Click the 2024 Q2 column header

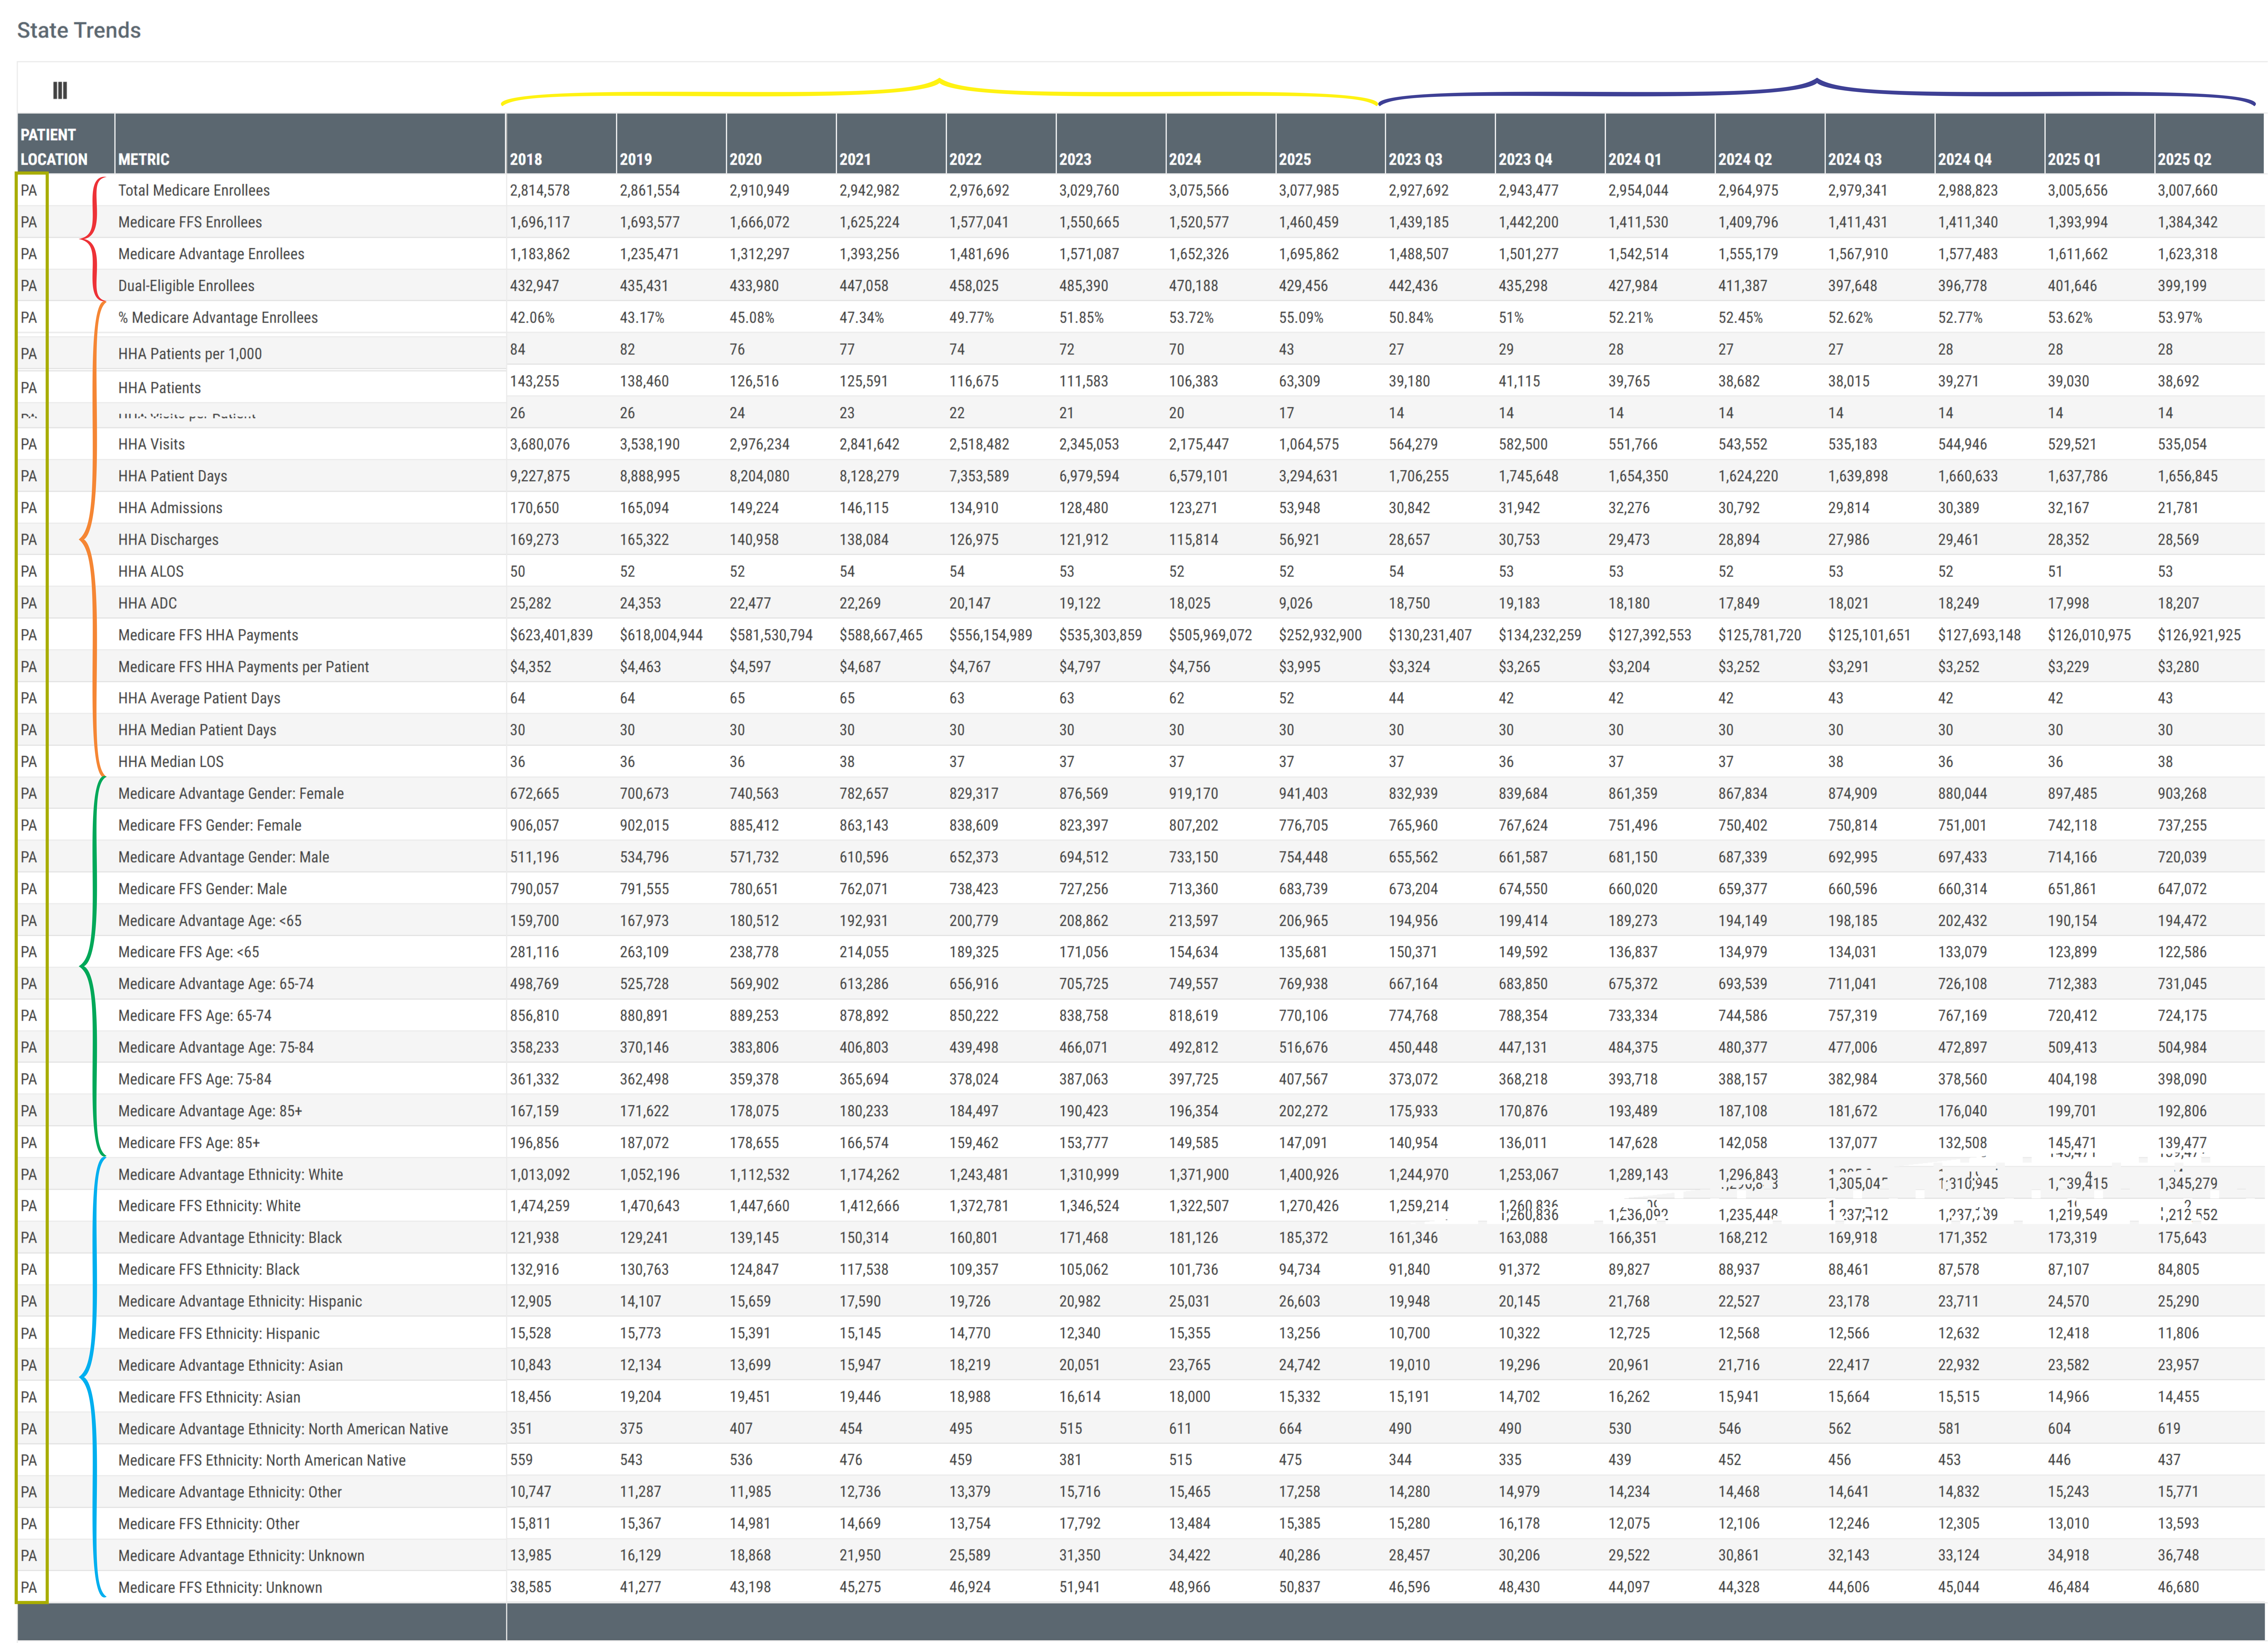click(x=1745, y=159)
